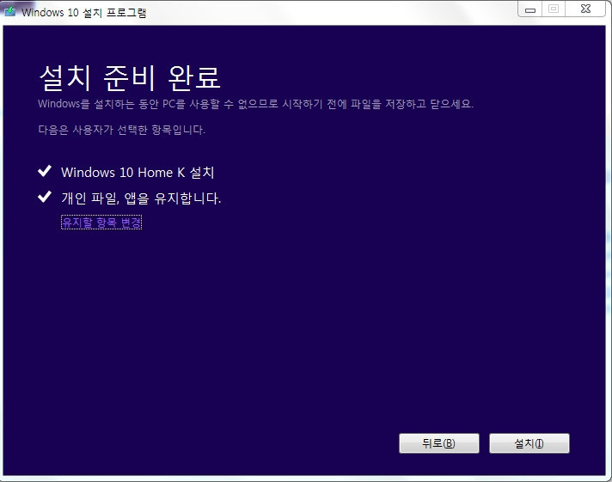Select the 설치 준비 완료 heading text
612x482 pixels.
130,77
